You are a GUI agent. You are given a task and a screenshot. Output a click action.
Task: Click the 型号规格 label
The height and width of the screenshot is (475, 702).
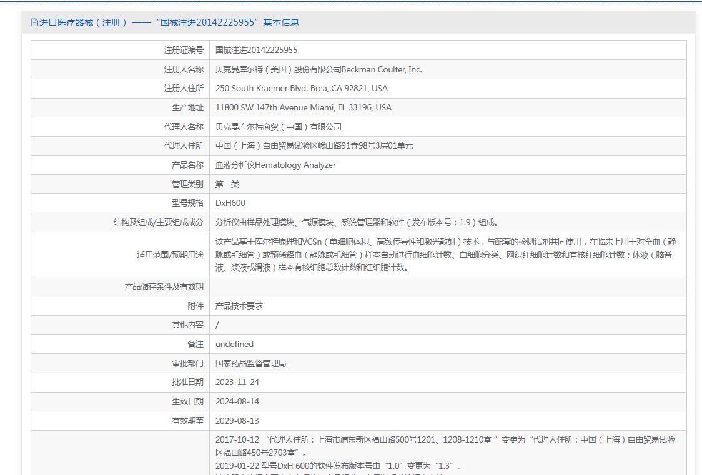tap(187, 203)
